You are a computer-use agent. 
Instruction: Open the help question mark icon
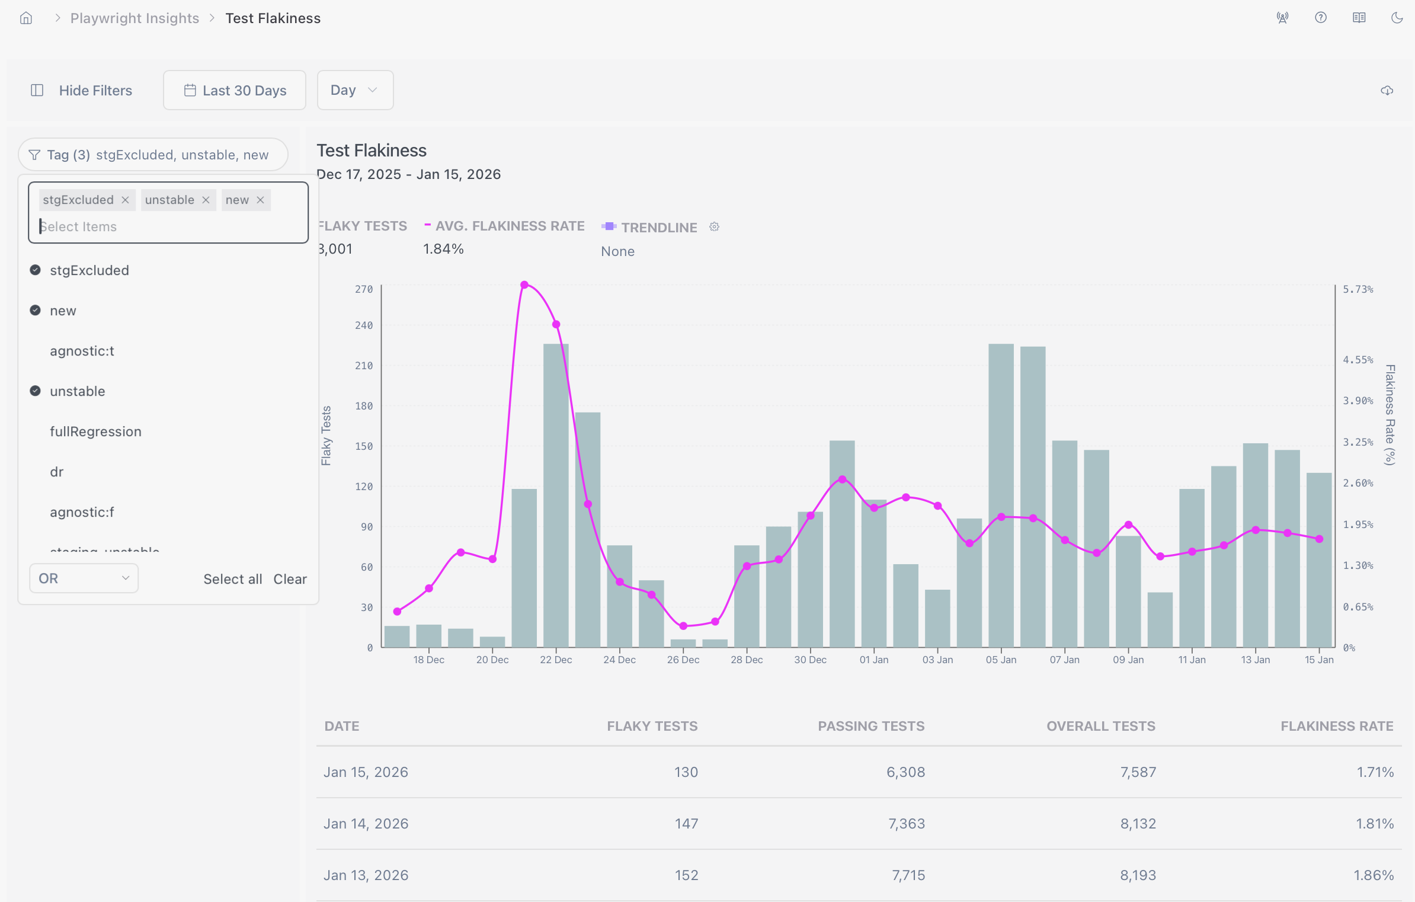(x=1321, y=18)
